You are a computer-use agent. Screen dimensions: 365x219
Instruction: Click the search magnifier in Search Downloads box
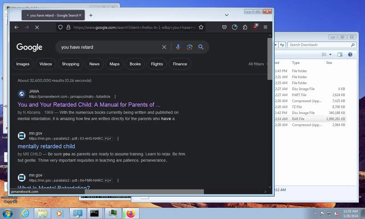point(353,45)
